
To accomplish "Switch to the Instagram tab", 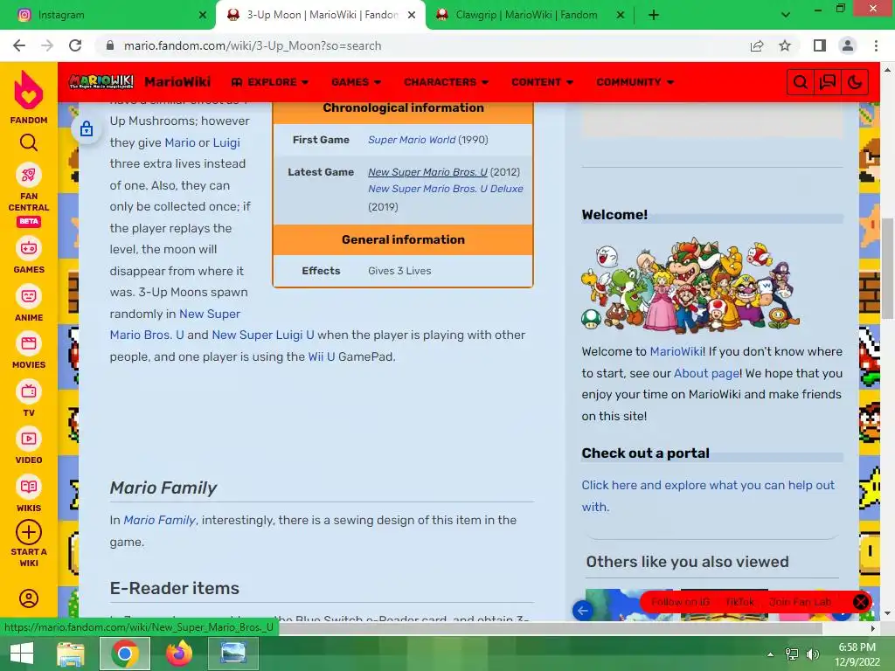I will (108, 15).
